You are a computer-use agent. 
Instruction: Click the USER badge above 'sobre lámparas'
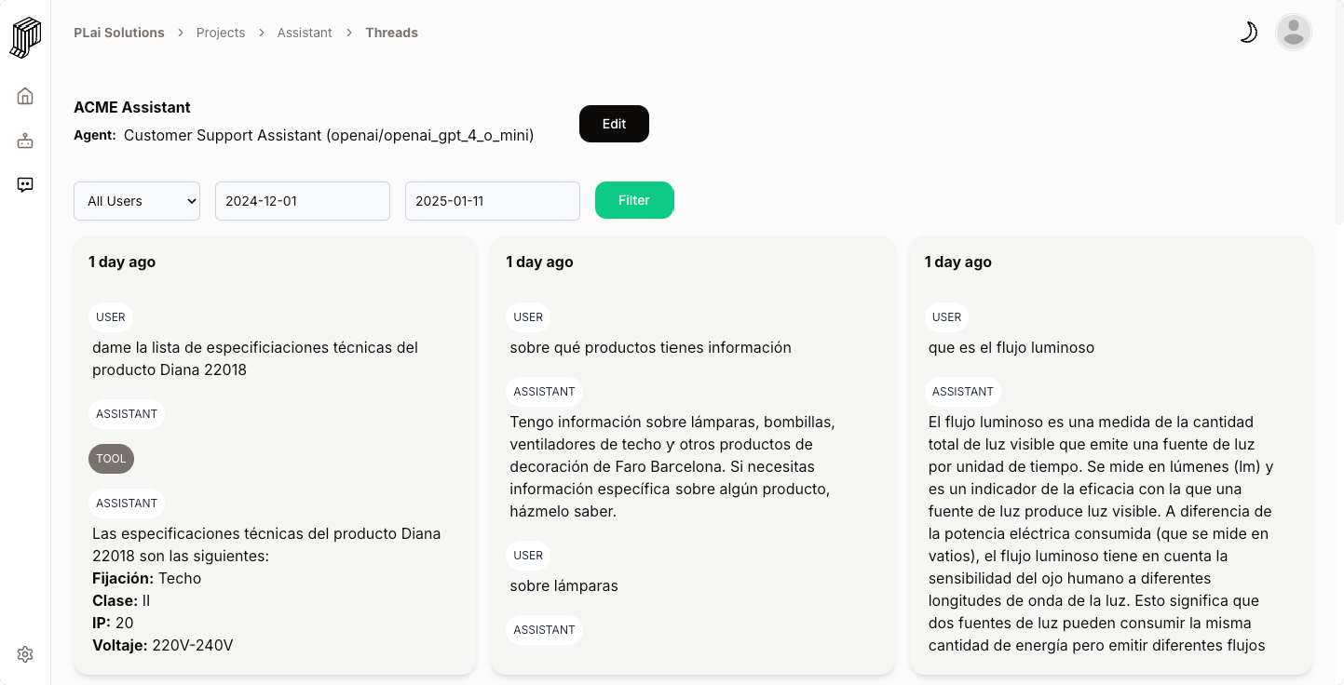pos(528,556)
